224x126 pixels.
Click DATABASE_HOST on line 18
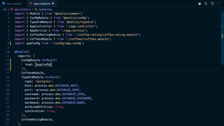[x=66, y=85]
